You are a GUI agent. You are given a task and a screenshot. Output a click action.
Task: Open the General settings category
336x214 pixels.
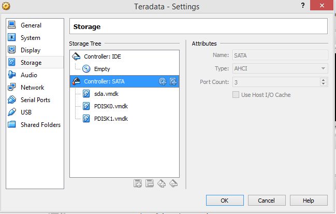pos(35,25)
